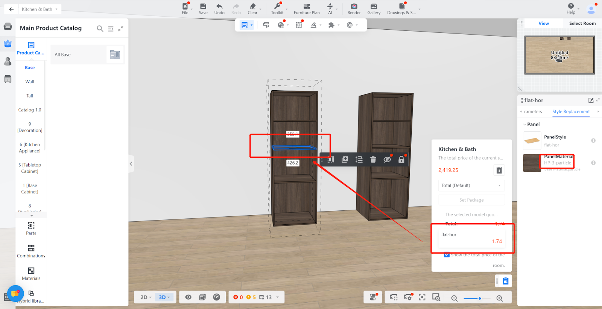Select the Wall category in catalog

30,82
